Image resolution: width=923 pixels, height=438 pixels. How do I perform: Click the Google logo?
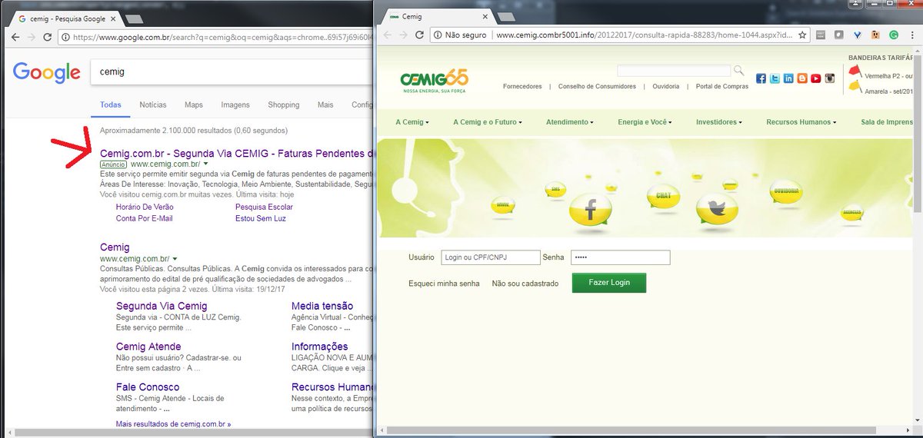47,72
